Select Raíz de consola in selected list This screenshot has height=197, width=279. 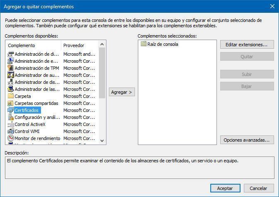pyautogui.click(x=163, y=44)
